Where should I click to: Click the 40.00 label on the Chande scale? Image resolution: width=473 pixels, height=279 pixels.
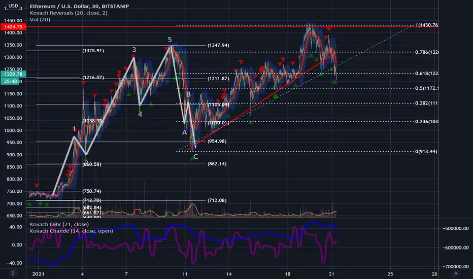[x=15, y=227]
